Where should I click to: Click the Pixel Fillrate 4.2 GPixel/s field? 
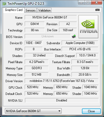pyautogui.click(x=37, y=62)
